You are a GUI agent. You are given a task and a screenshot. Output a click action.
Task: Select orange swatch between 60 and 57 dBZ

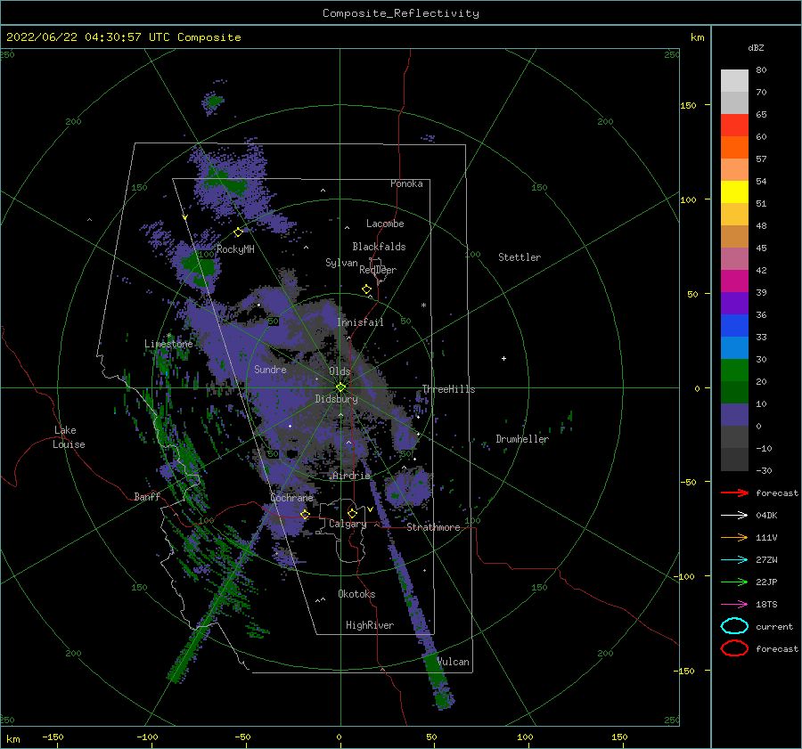[x=734, y=148]
